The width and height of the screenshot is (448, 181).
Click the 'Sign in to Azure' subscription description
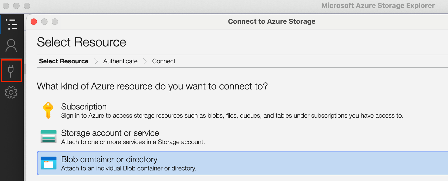click(232, 116)
